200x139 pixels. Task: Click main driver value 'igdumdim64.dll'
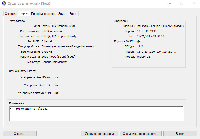[x=146, y=26]
